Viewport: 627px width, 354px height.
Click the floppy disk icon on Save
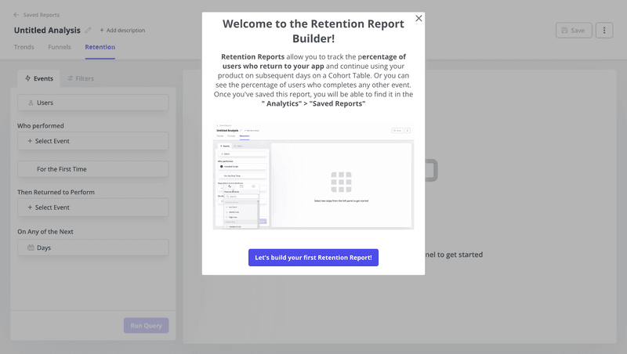click(x=564, y=31)
